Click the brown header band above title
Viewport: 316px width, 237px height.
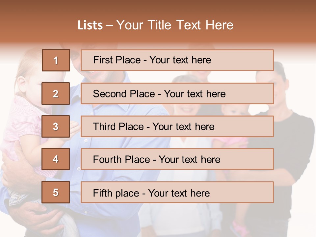click(x=158, y=7)
